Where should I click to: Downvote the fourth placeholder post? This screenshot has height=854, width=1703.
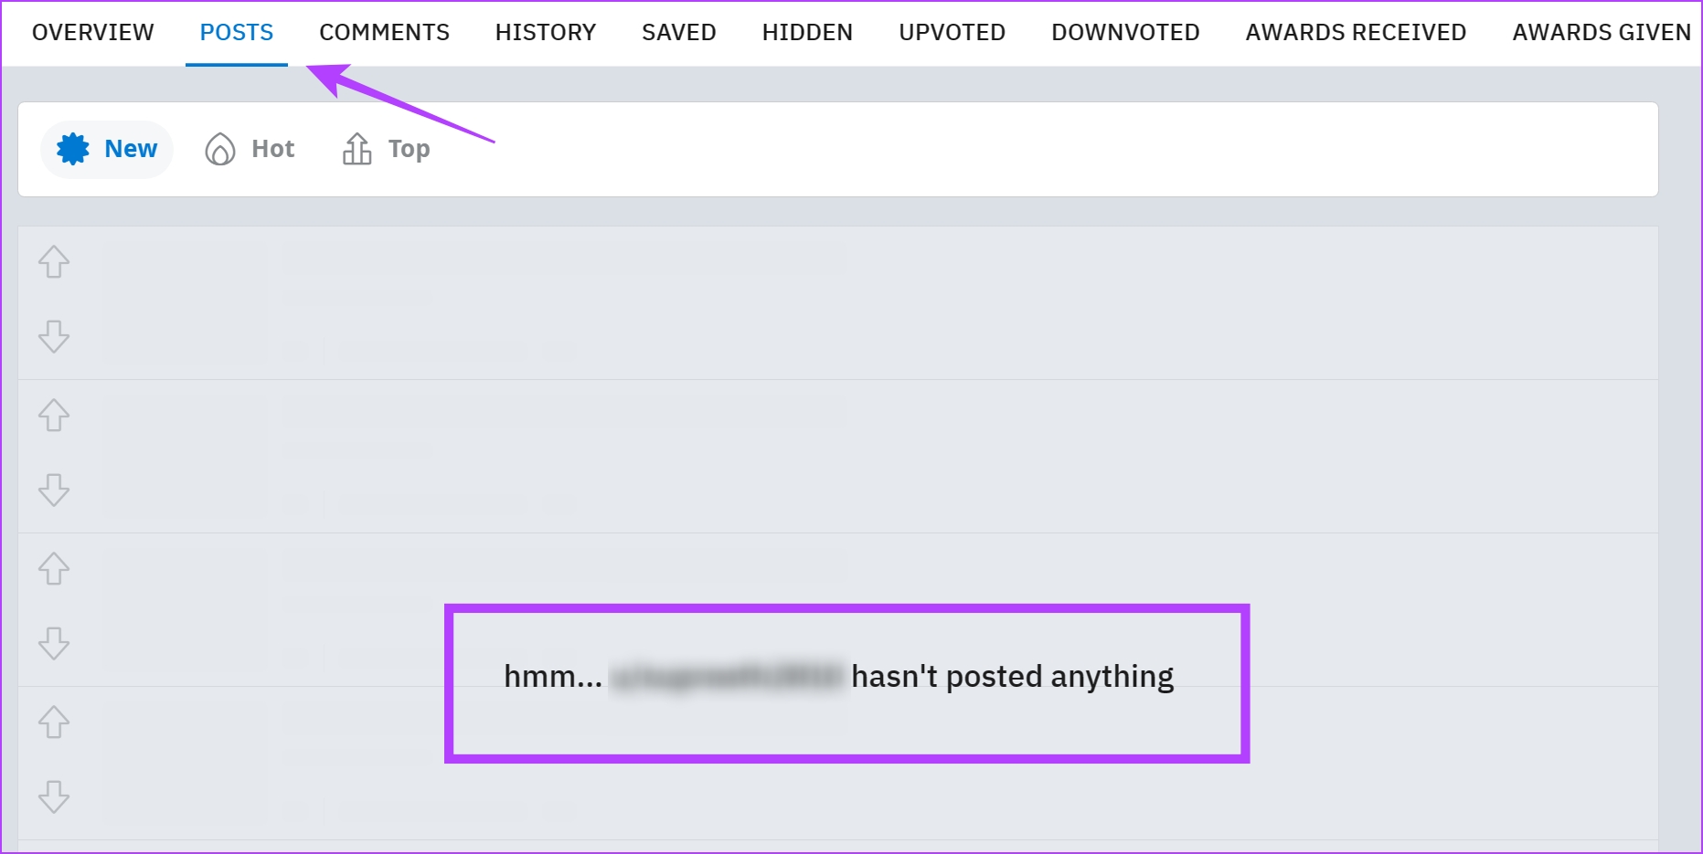coord(54,796)
